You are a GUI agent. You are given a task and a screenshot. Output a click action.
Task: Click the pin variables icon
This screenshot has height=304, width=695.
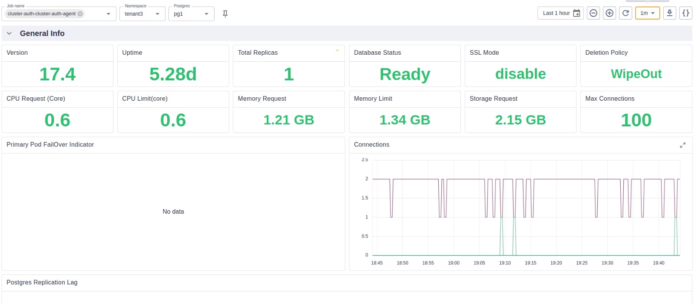[225, 14]
